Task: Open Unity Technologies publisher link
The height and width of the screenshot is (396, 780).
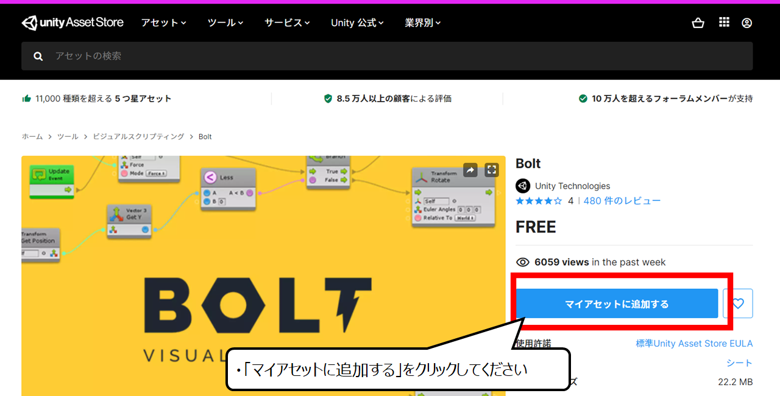Action: [x=572, y=186]
